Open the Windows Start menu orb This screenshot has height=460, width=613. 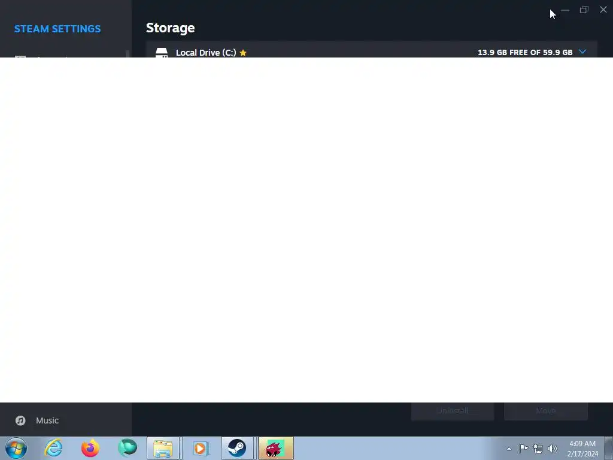(16, 448)
